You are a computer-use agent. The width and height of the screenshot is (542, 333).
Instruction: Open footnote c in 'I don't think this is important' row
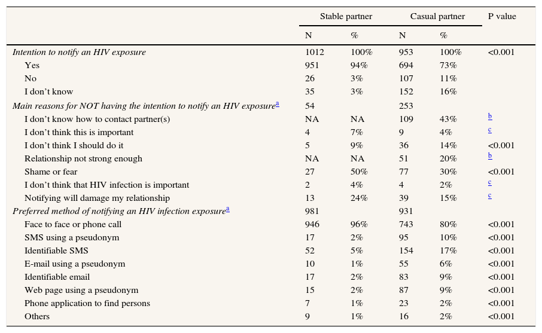(x=490, y=130)
